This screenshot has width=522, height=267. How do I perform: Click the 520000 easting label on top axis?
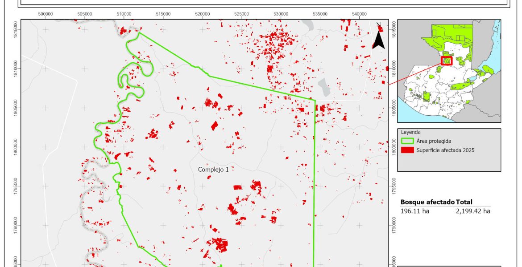click(203, 14)
